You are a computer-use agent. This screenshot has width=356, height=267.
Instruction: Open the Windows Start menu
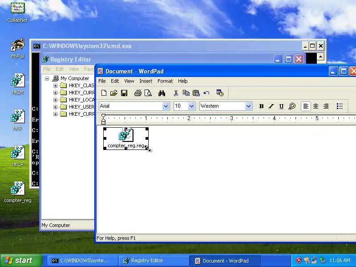21,260
